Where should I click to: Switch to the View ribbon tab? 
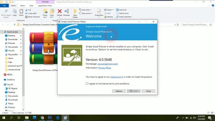[x=31, y=6]
